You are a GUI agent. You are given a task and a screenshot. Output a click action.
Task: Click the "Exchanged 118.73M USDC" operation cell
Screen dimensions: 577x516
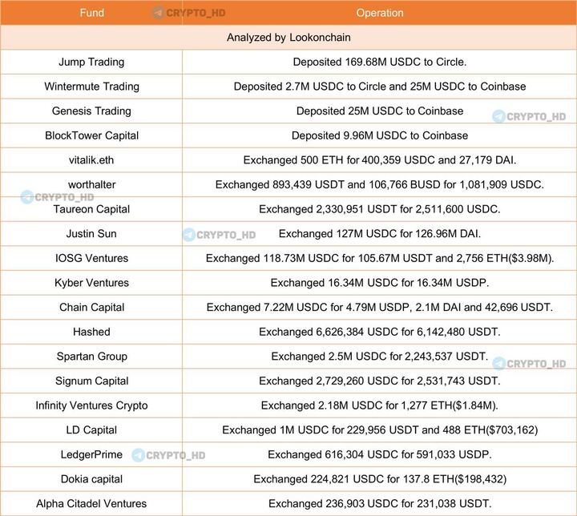click(380, 258)
